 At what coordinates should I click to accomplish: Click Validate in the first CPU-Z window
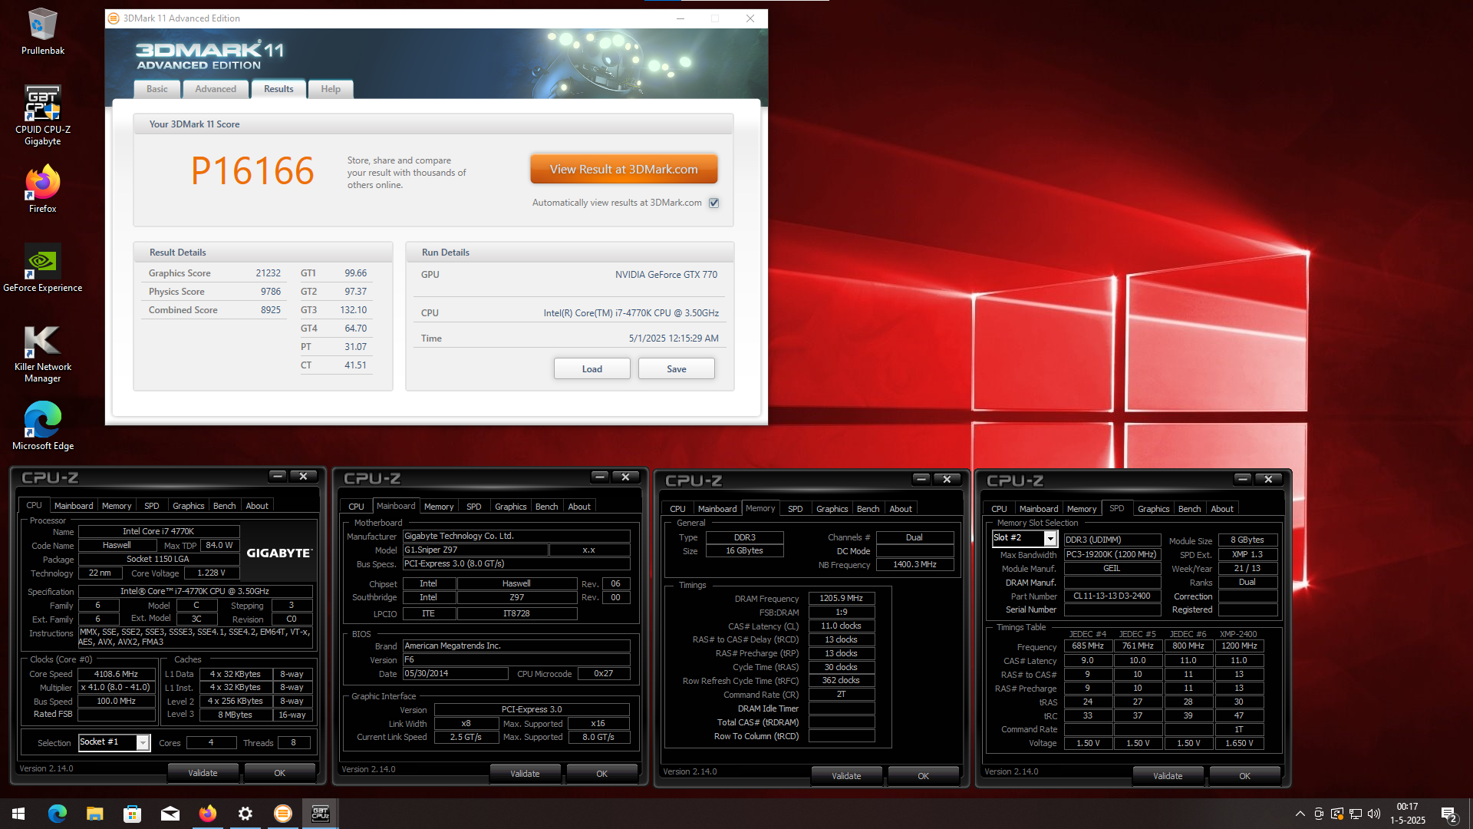[203, 773]
